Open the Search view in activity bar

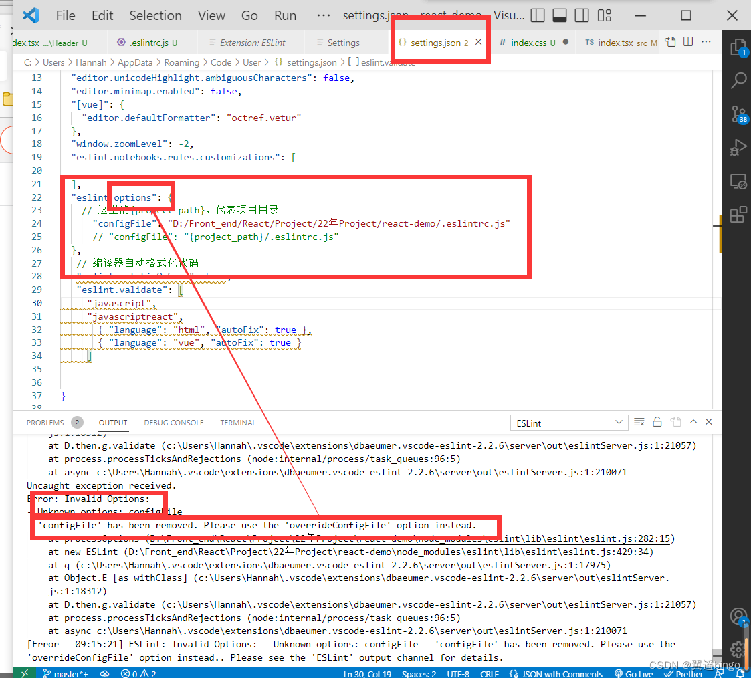(738, 80)
